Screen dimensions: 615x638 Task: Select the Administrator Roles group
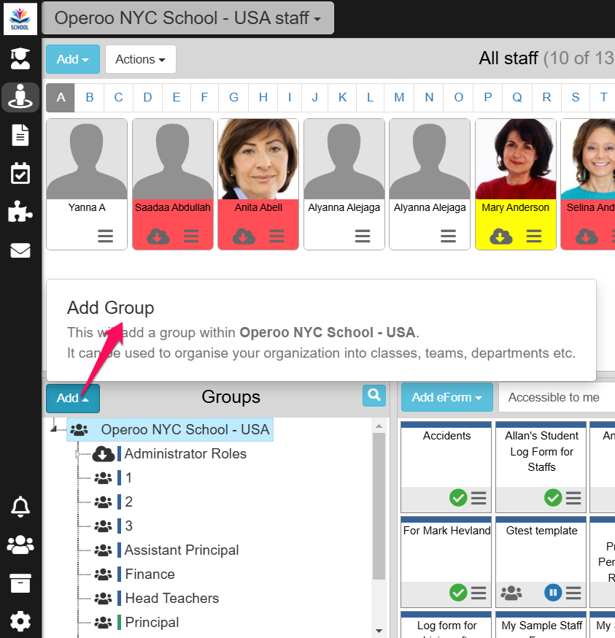click(185, 453)
